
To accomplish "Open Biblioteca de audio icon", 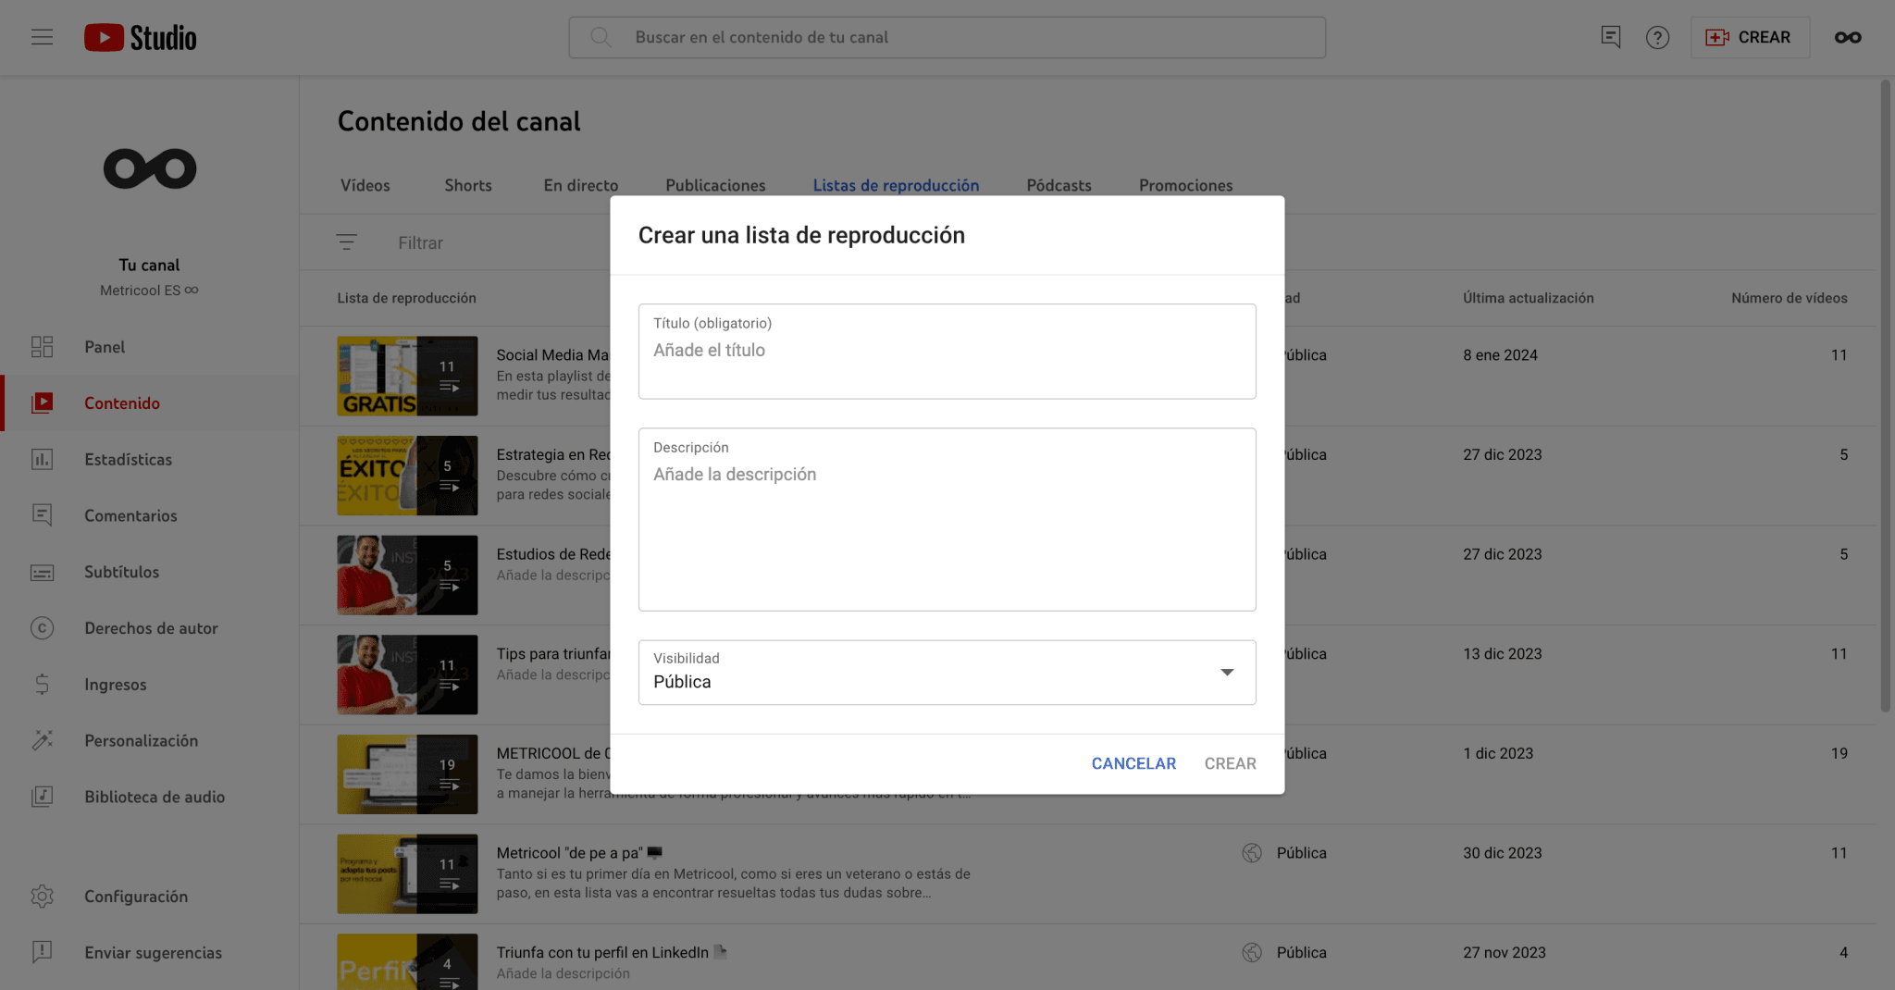I will [43, 797].
